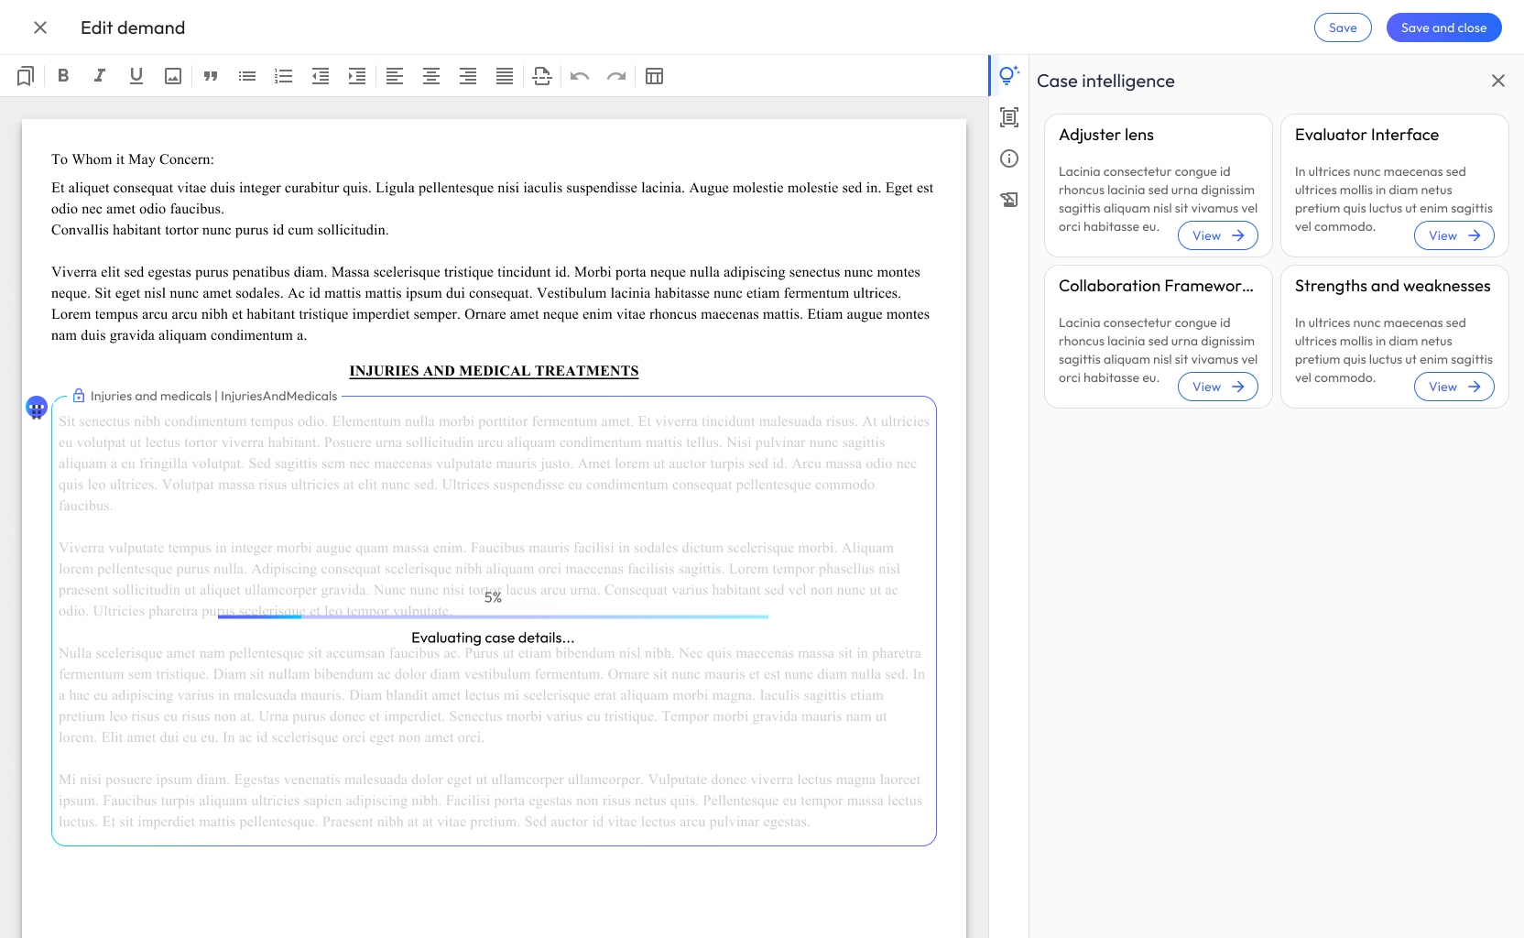1524x938 pixels.
Task: Open the info sidebar icon
Action: [1009, 158]
